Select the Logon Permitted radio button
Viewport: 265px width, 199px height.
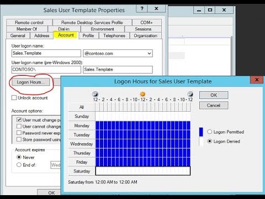(x=210, y=132)
